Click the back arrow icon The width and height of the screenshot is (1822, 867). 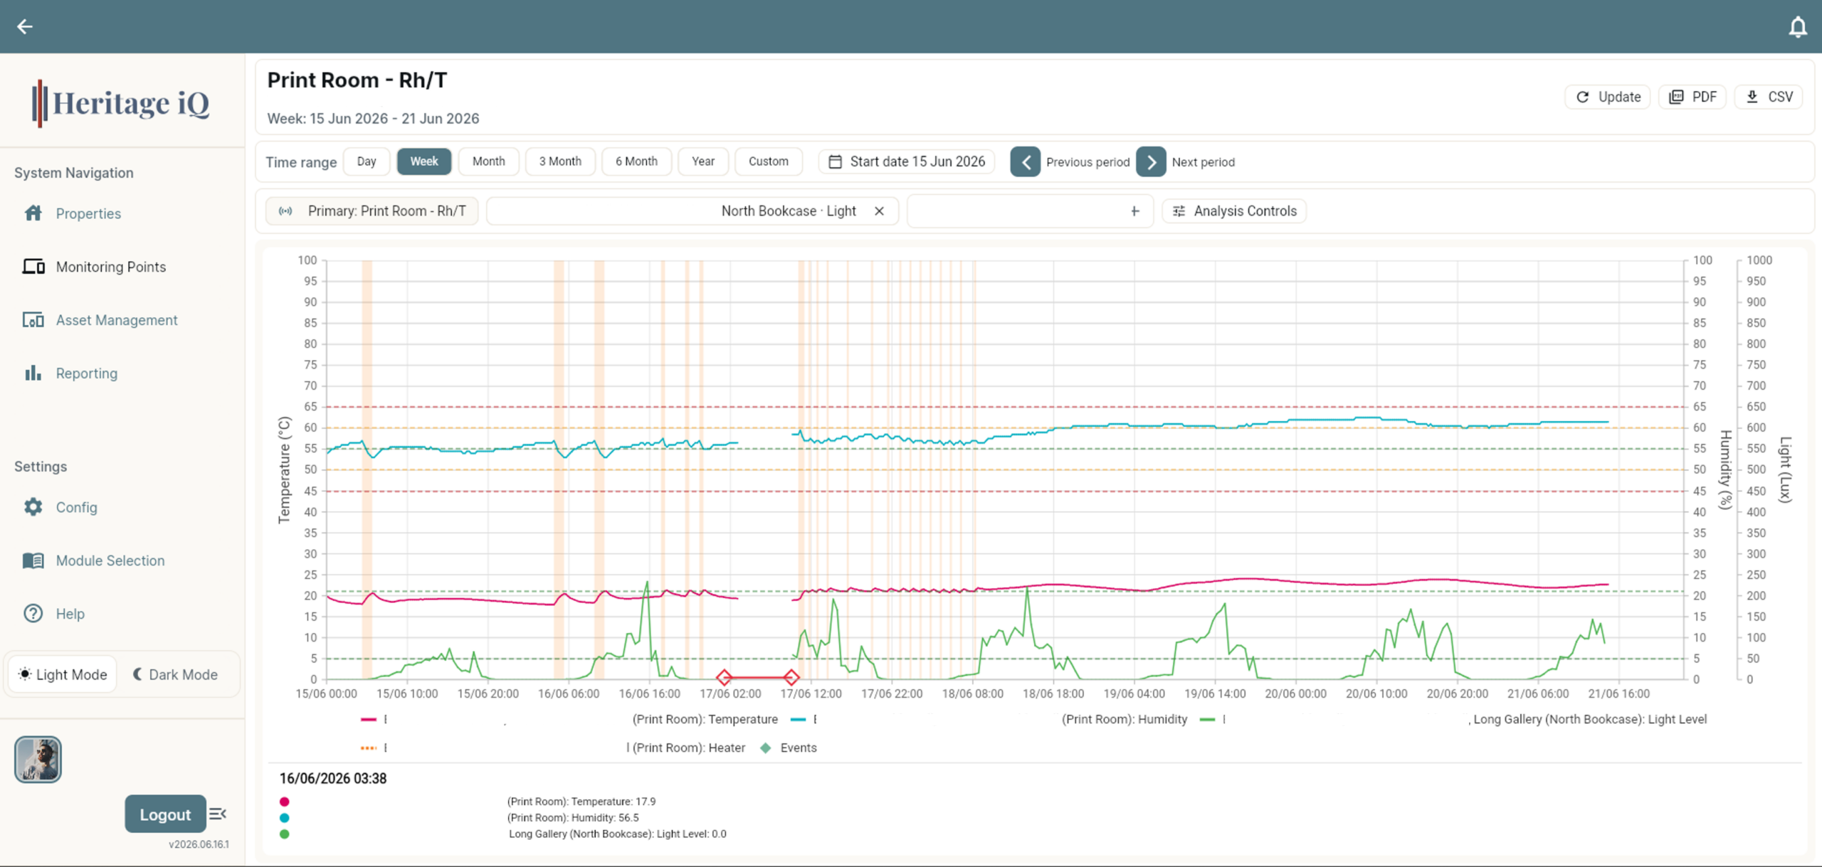pos(25,26)
